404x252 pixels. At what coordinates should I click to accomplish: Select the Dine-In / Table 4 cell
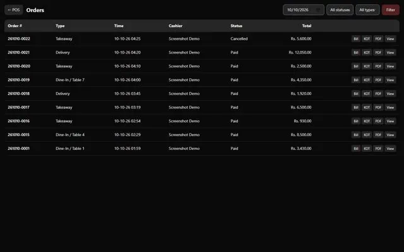tap(70, 135)
